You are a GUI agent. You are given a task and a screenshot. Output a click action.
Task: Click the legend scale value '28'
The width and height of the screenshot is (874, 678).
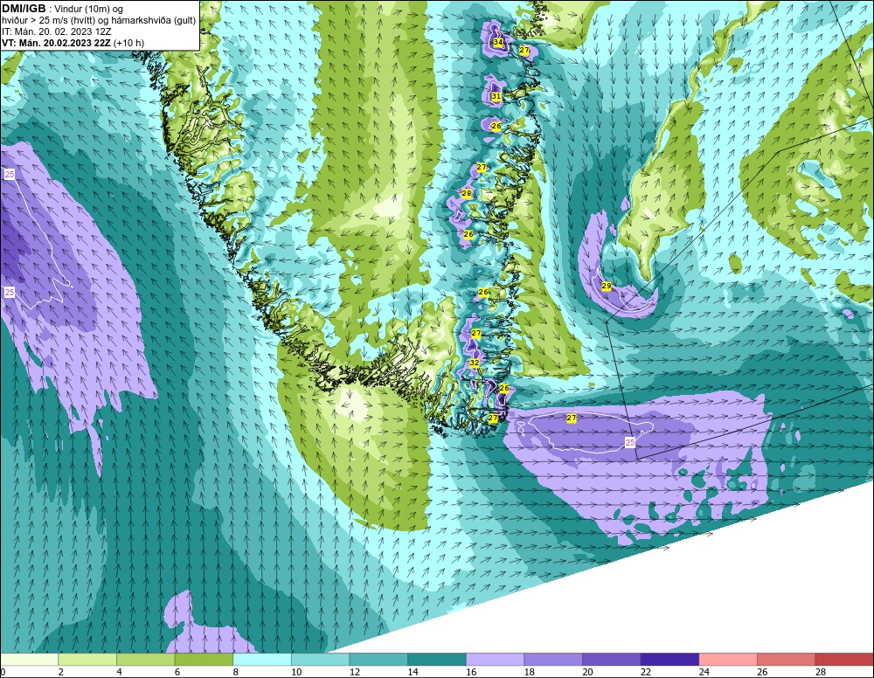pos(821,672)
